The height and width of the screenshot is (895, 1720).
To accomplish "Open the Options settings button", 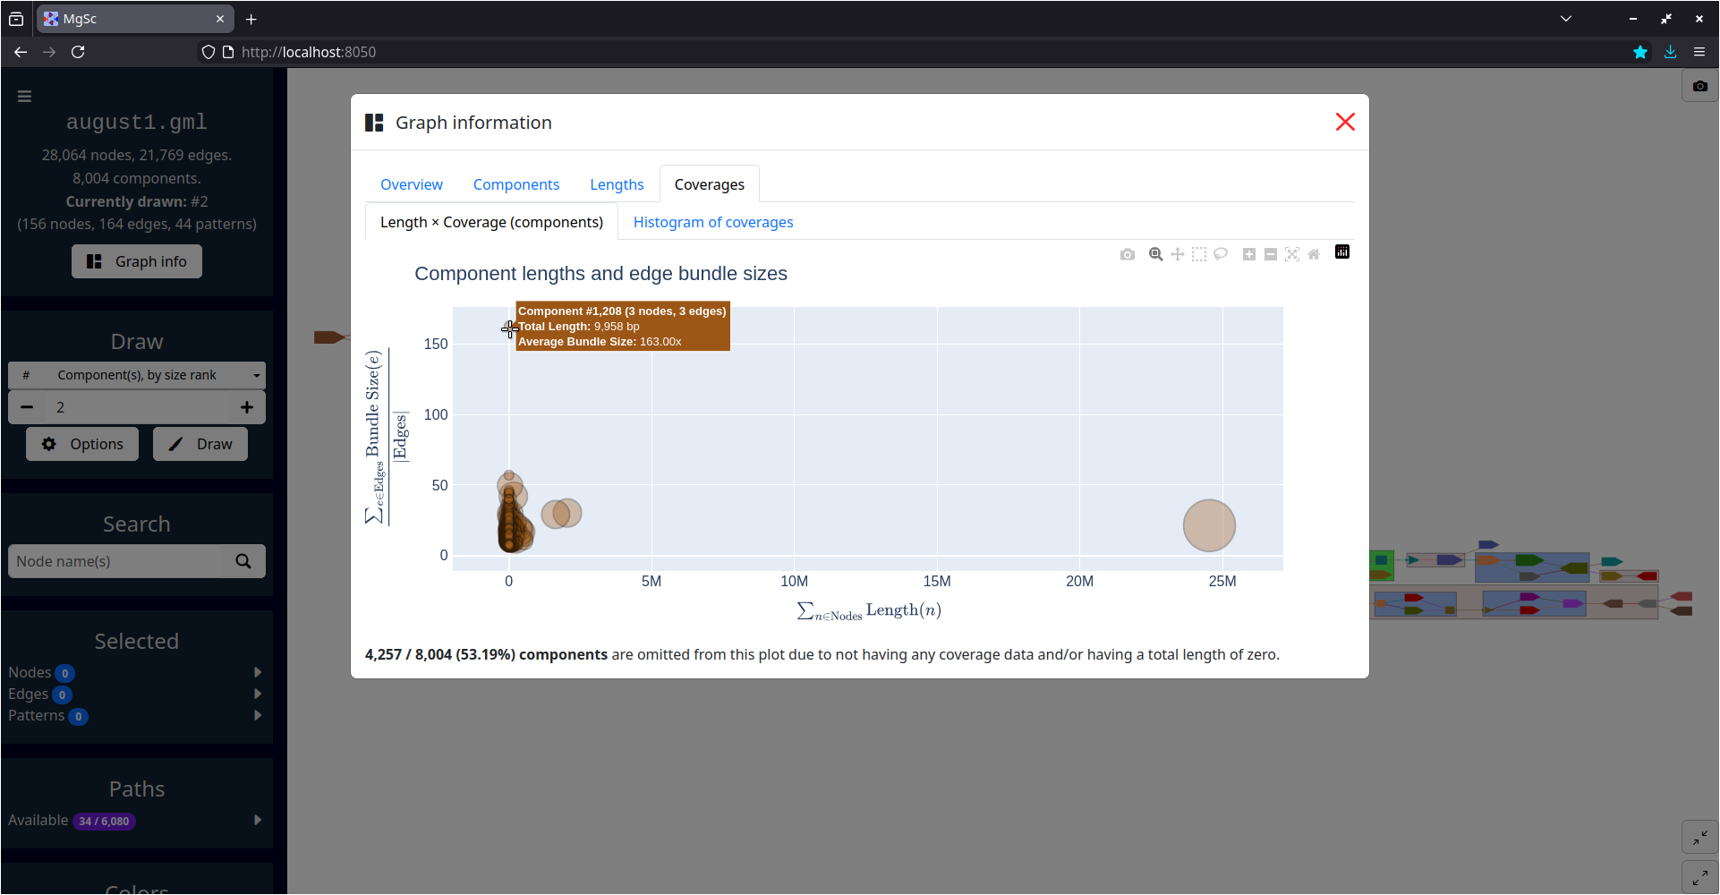I will pos(82,444).
